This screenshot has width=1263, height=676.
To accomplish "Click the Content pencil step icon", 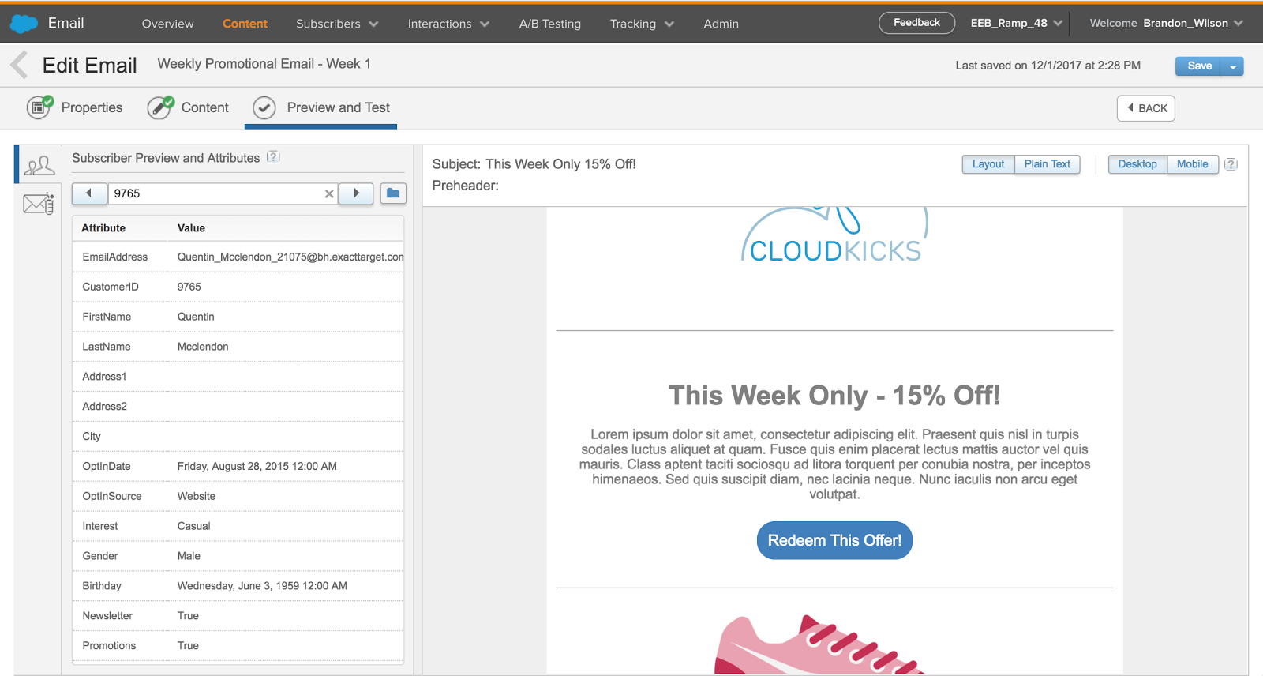I will point(160,107).
